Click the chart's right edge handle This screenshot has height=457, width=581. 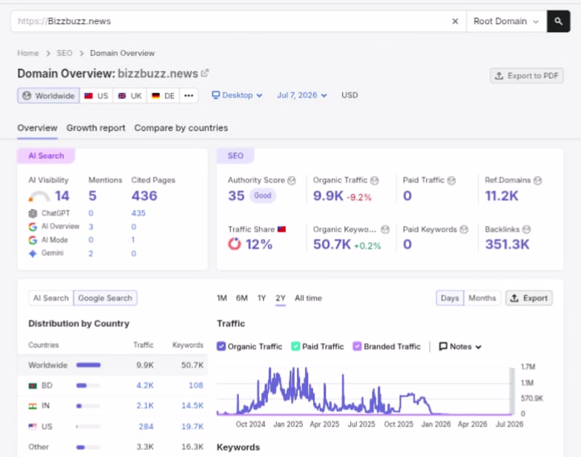pos(512,391)
